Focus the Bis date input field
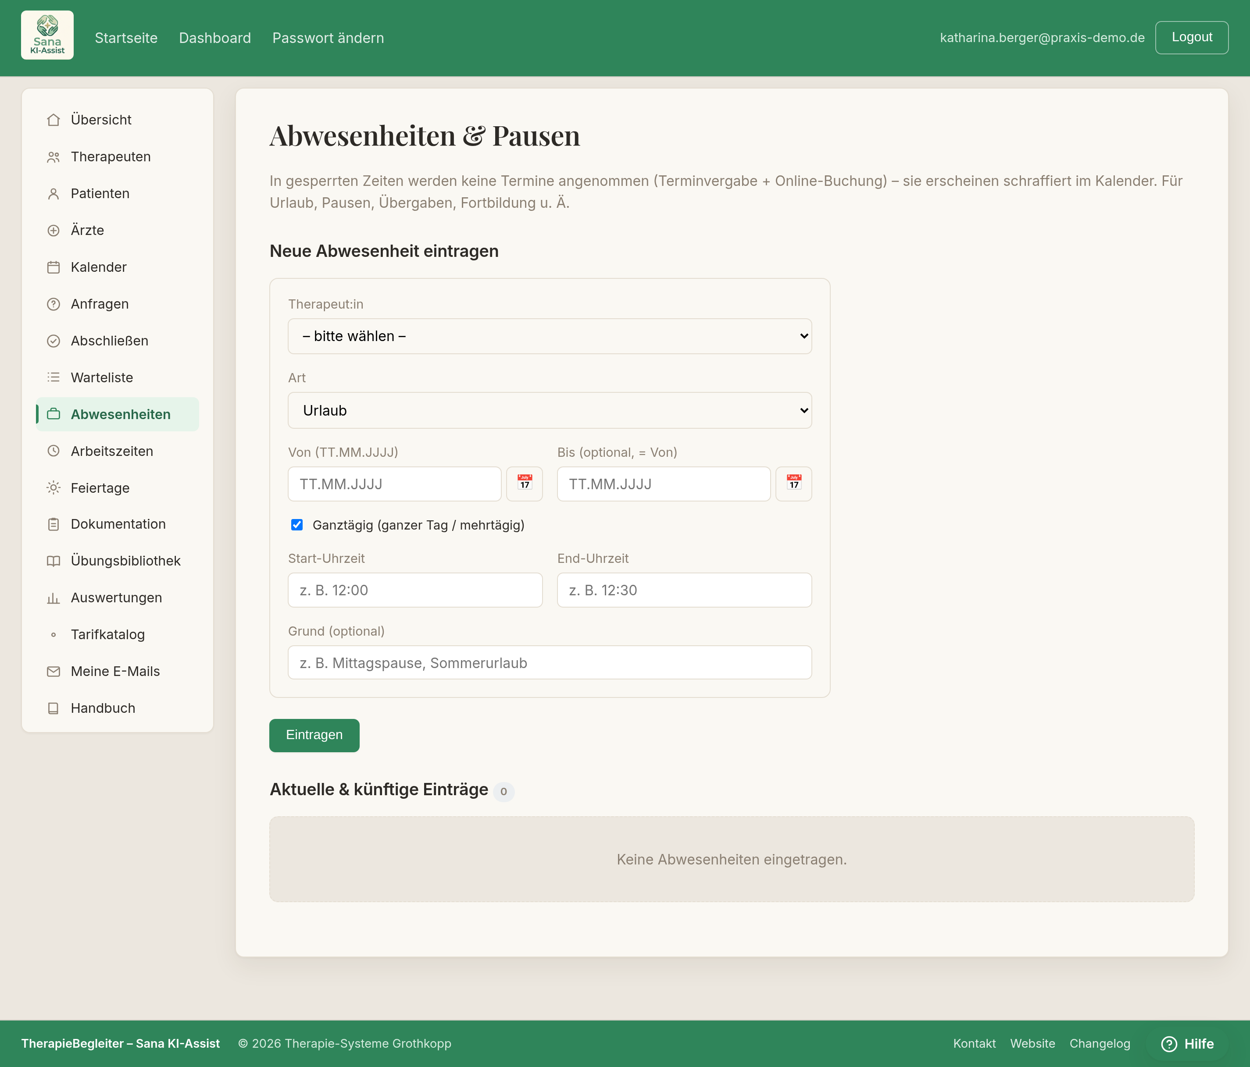The width and height of the screenshot is (1250, 1067). [664, 484]
